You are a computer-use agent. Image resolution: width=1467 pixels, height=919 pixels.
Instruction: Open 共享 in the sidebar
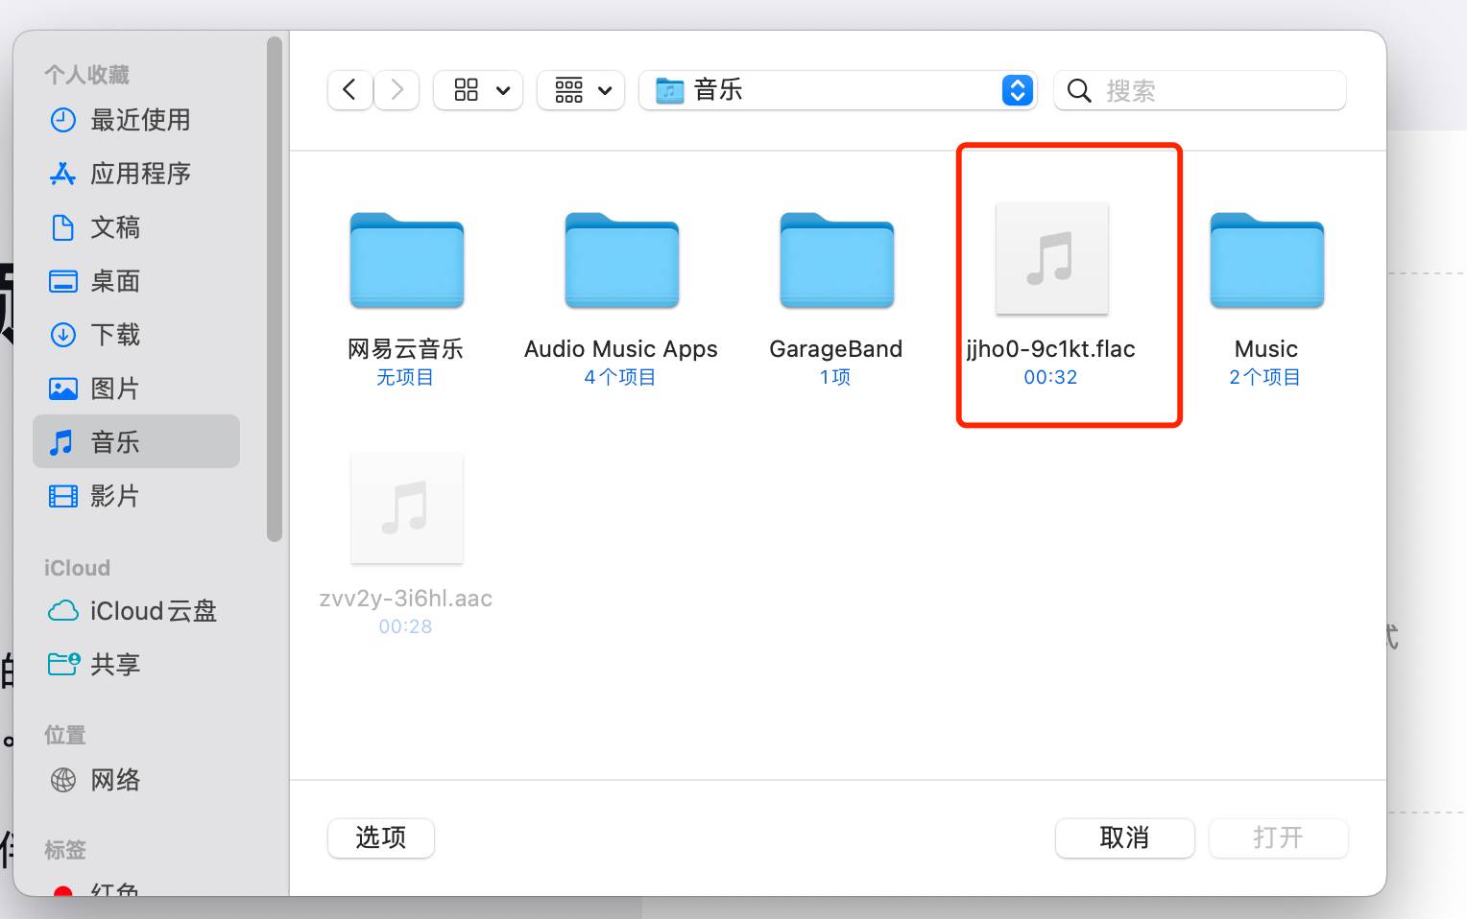pyautogui.click(x=136, y=665)
